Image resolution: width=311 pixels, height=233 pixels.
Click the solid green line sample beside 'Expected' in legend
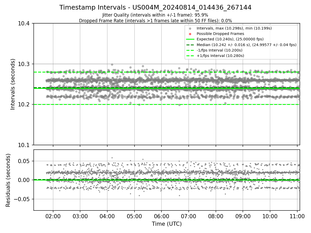pyautogui.click(x=190, y=39)
